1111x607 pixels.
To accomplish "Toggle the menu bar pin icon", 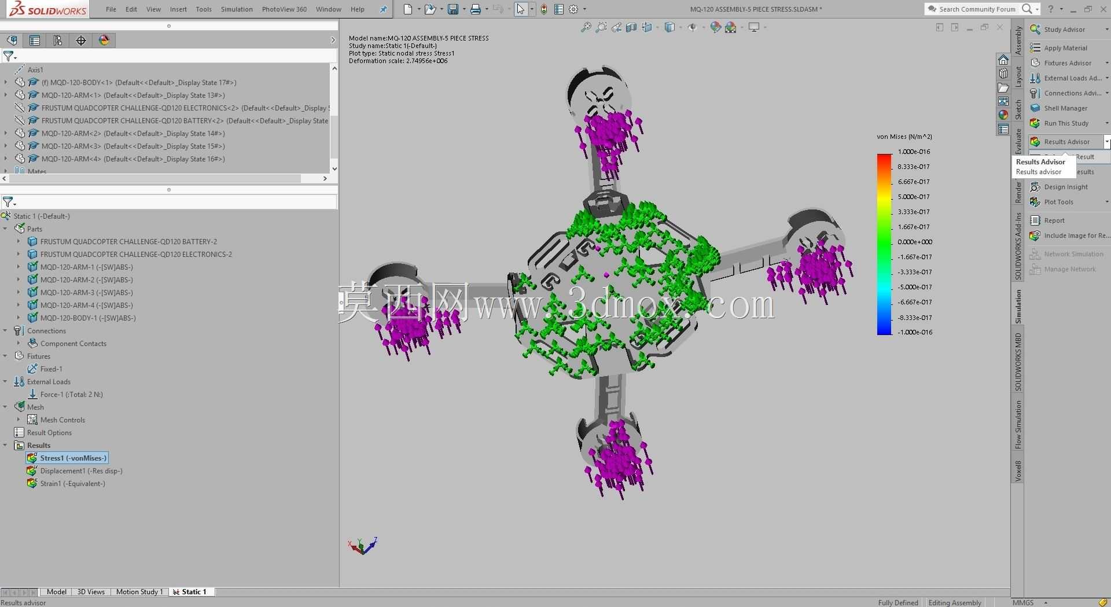I will pos(383,9).
